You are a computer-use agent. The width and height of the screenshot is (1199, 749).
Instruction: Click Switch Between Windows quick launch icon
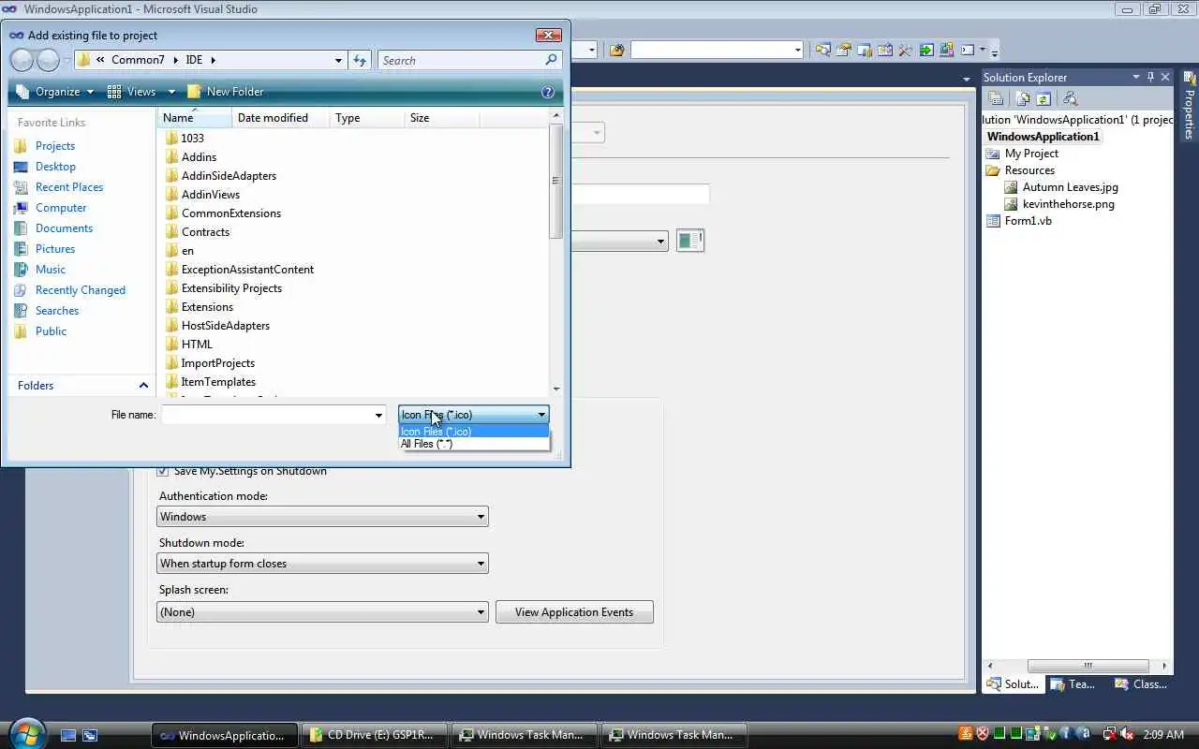pos(90,735)
